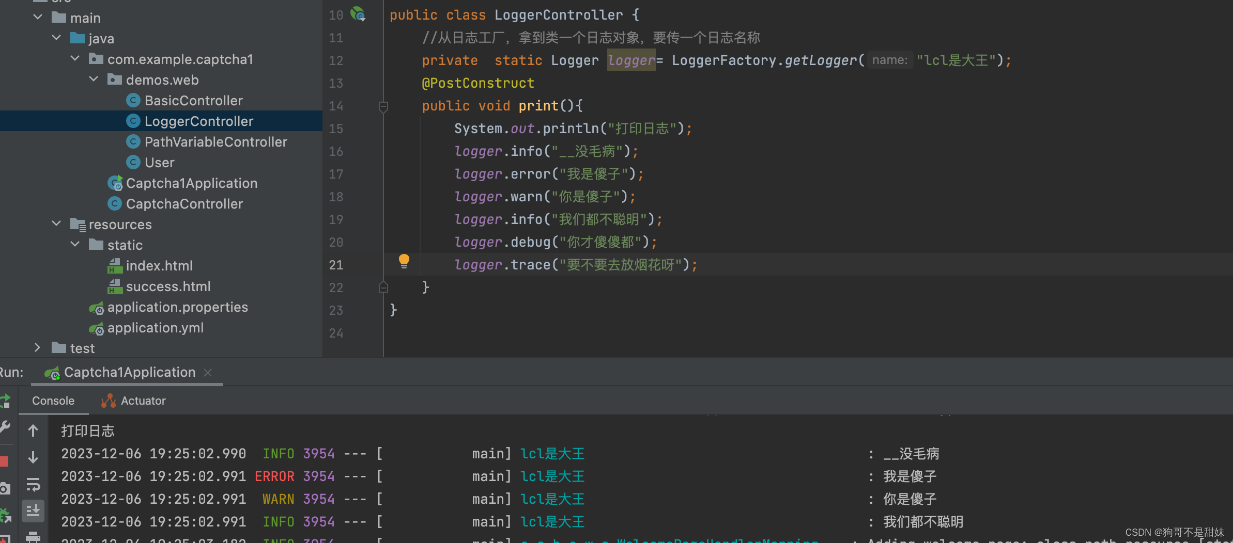Viewport: 1233px width, 543px height.
Task: Toggle soft-wrap in console
Action: (33, 484)
